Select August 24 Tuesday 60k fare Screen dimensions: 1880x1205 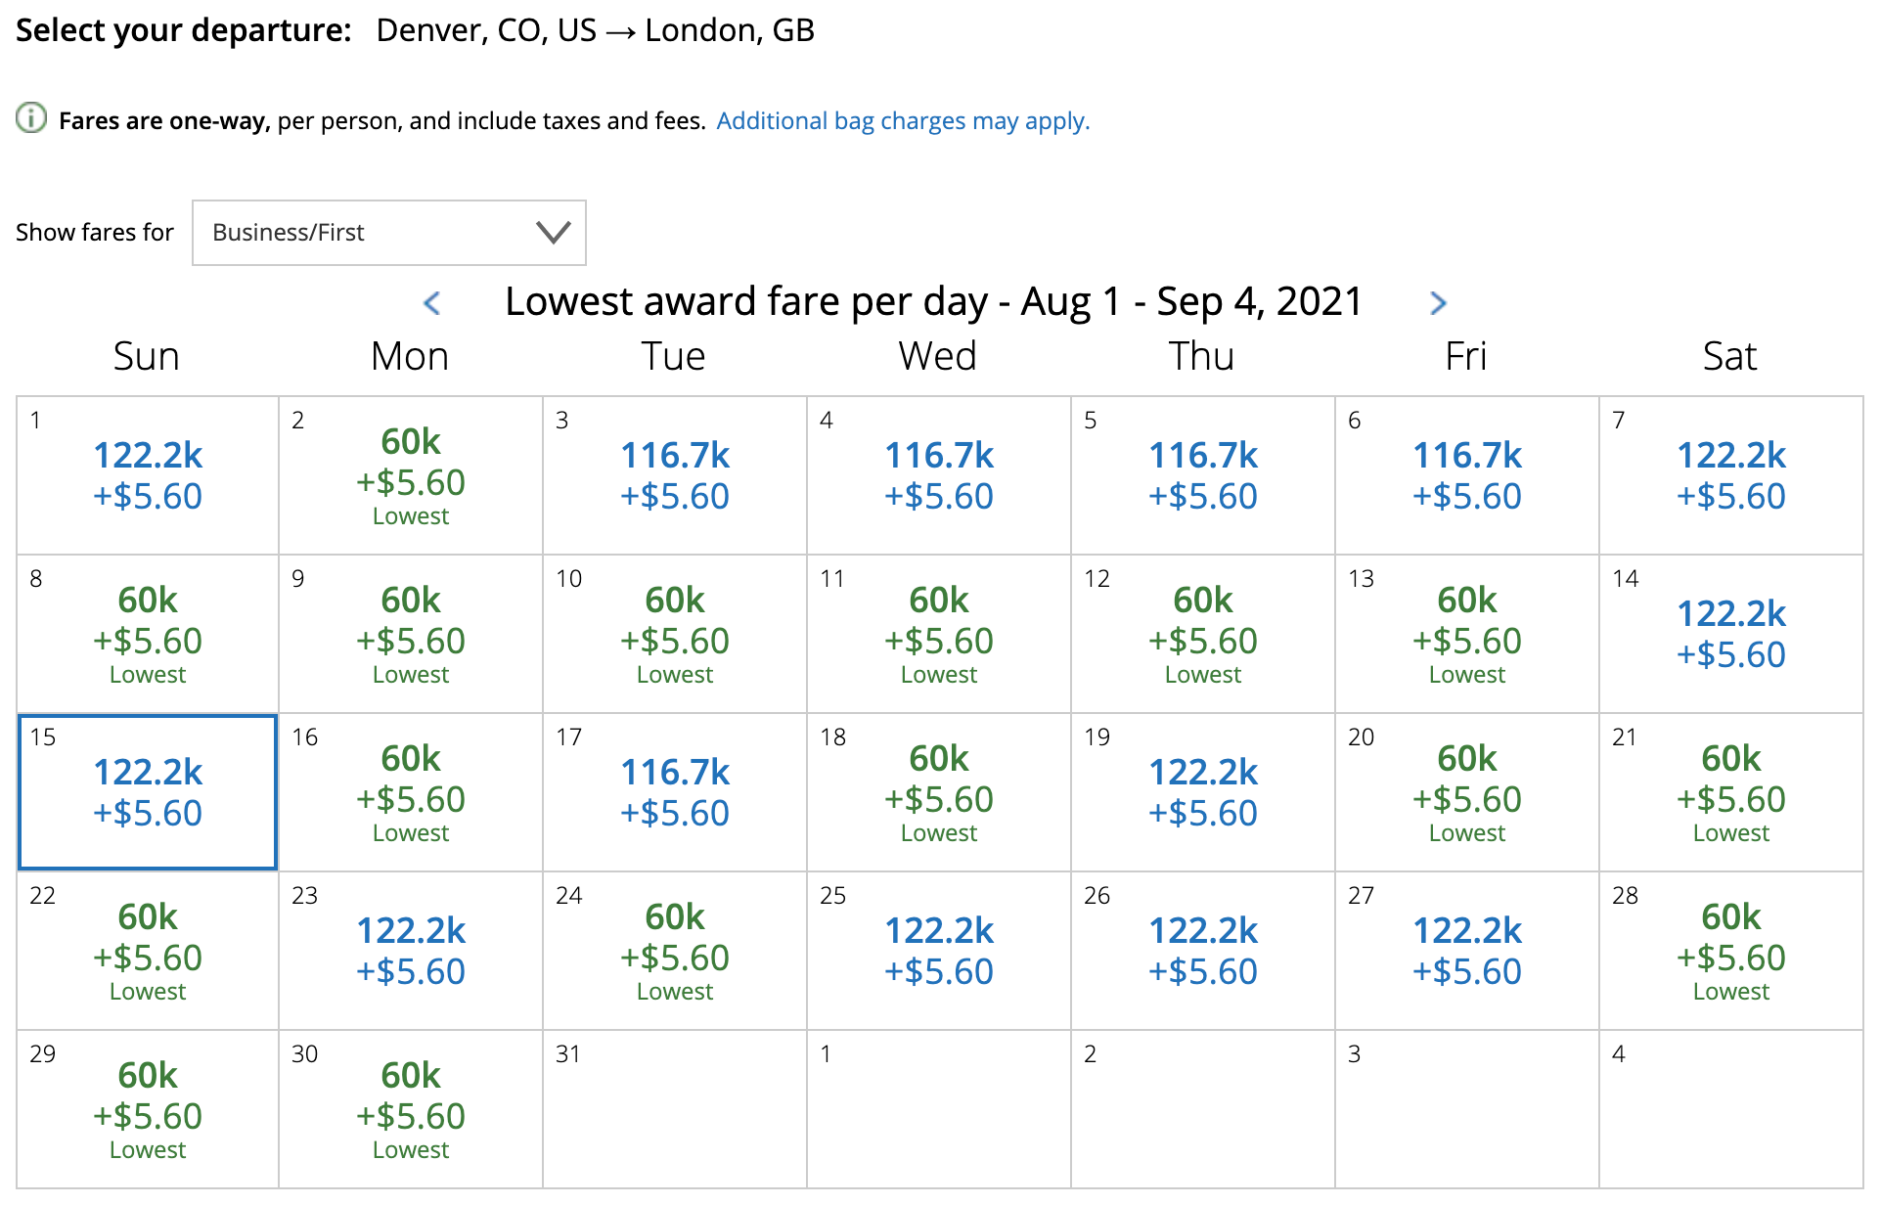[x=675, y=951]
